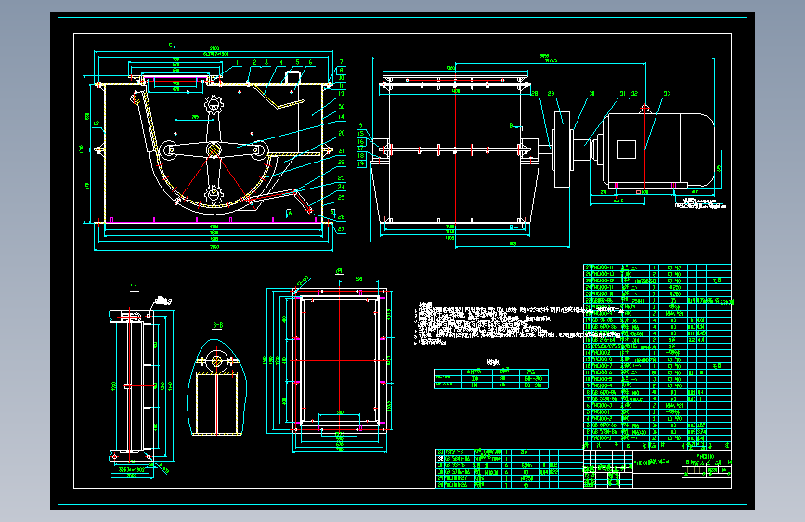This screenshot has width=805, height=522.
Task: Select part callout number 29 above the pulley
Action: (x=551, y=94)
